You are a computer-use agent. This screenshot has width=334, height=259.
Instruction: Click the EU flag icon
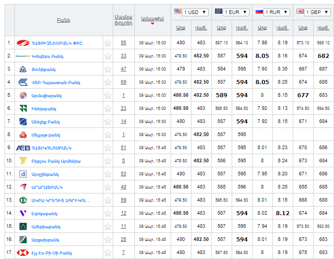[x=219, y=11]
